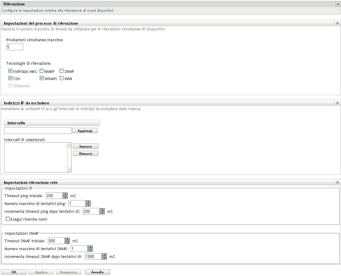Enable the WMI checkbox

[61, 78]
